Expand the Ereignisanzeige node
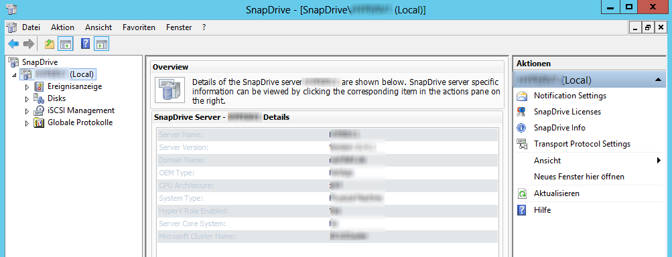Screen dimensions: 672x257 coord(27,87)
